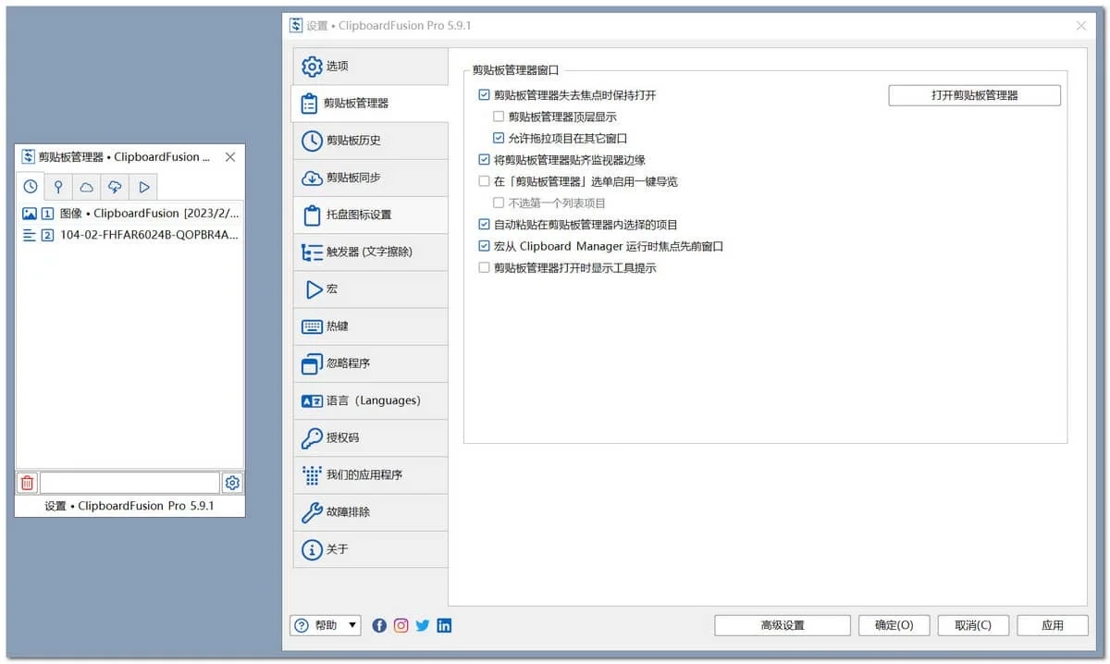Click the 打开剪贴板管理器 button

(974, 95)
